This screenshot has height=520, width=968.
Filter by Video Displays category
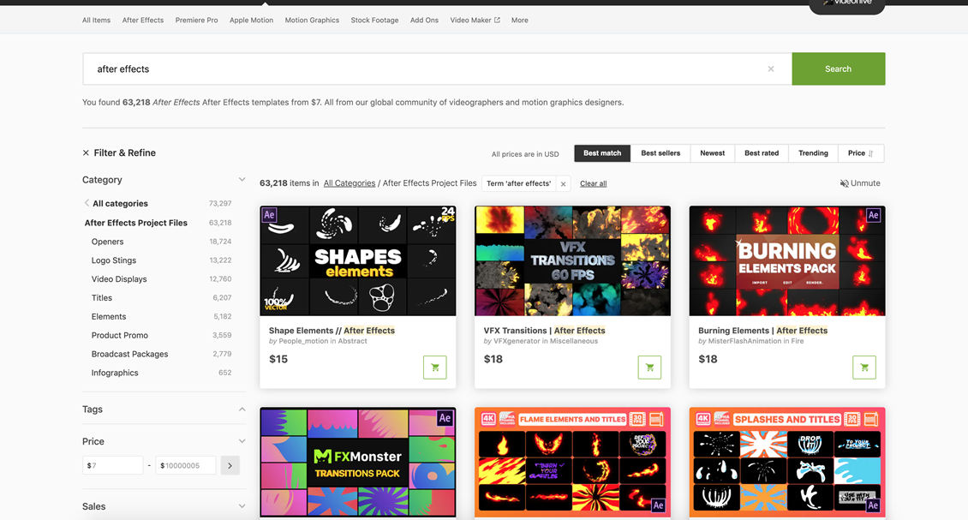pyautogui.click(x=119, y=279)
